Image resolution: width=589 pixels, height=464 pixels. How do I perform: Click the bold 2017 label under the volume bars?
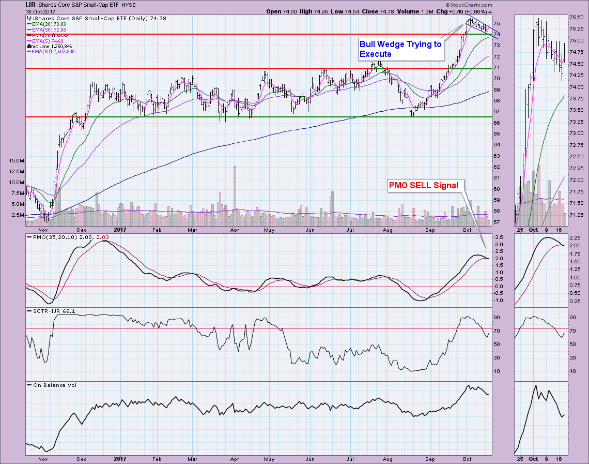pos(120,230)
